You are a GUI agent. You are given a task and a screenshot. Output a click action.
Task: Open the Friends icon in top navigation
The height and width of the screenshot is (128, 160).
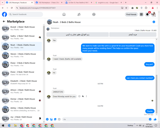pos(79,14)
